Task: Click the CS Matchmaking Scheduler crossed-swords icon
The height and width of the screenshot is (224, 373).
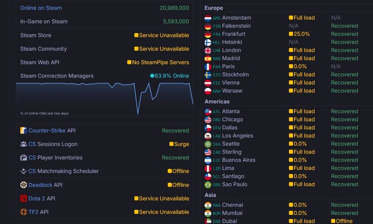Action: click(x=24, y=171)
